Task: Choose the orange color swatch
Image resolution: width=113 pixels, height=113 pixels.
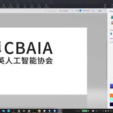Action: [x=112, y=95]
